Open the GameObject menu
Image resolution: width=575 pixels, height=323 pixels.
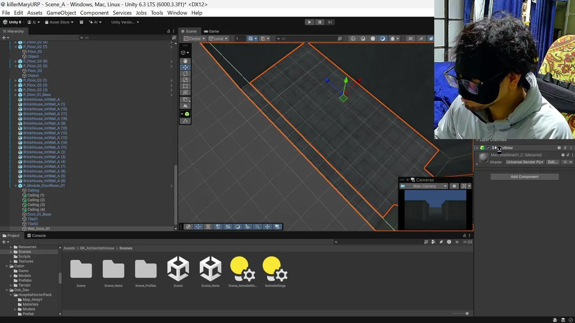coord(62,13)
